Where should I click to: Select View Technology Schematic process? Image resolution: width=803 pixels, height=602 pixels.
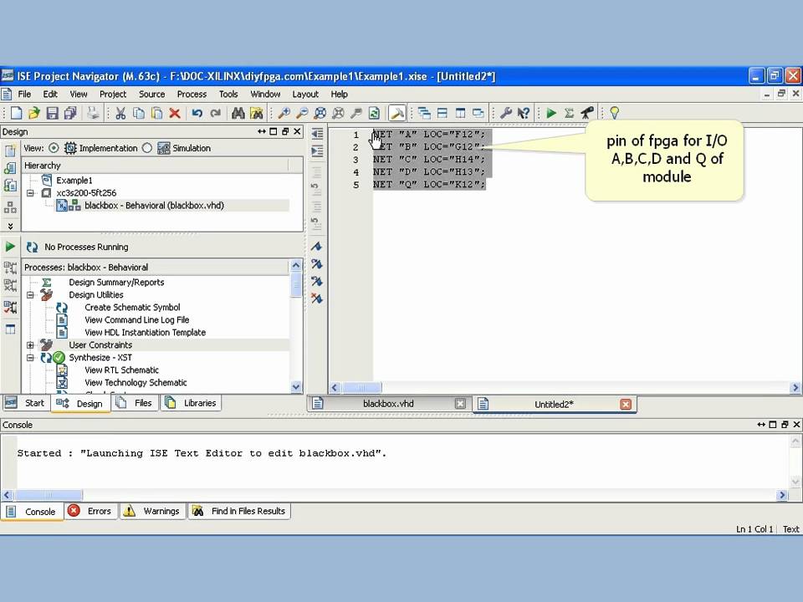(136, 382)
